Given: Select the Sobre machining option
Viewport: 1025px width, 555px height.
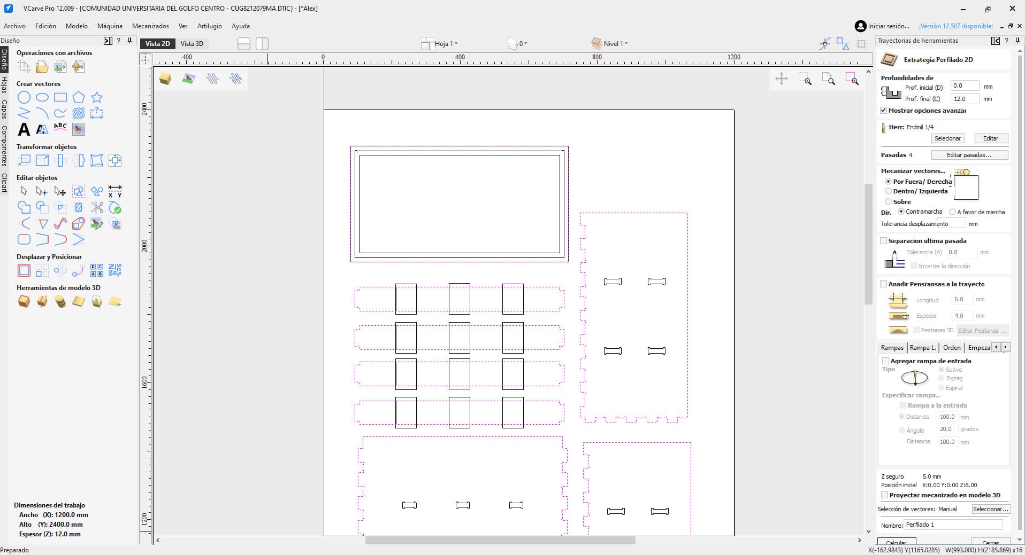Looking at the screenshot, I should pos(888,202).
